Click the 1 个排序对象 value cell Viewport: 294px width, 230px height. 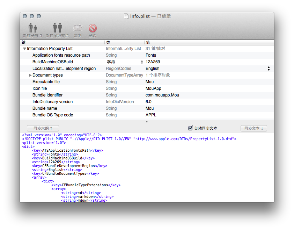(x=158, y=75)
